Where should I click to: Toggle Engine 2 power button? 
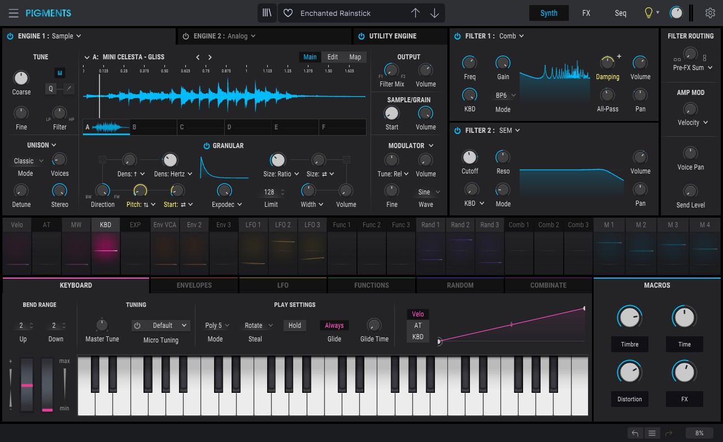click(186, 36)
